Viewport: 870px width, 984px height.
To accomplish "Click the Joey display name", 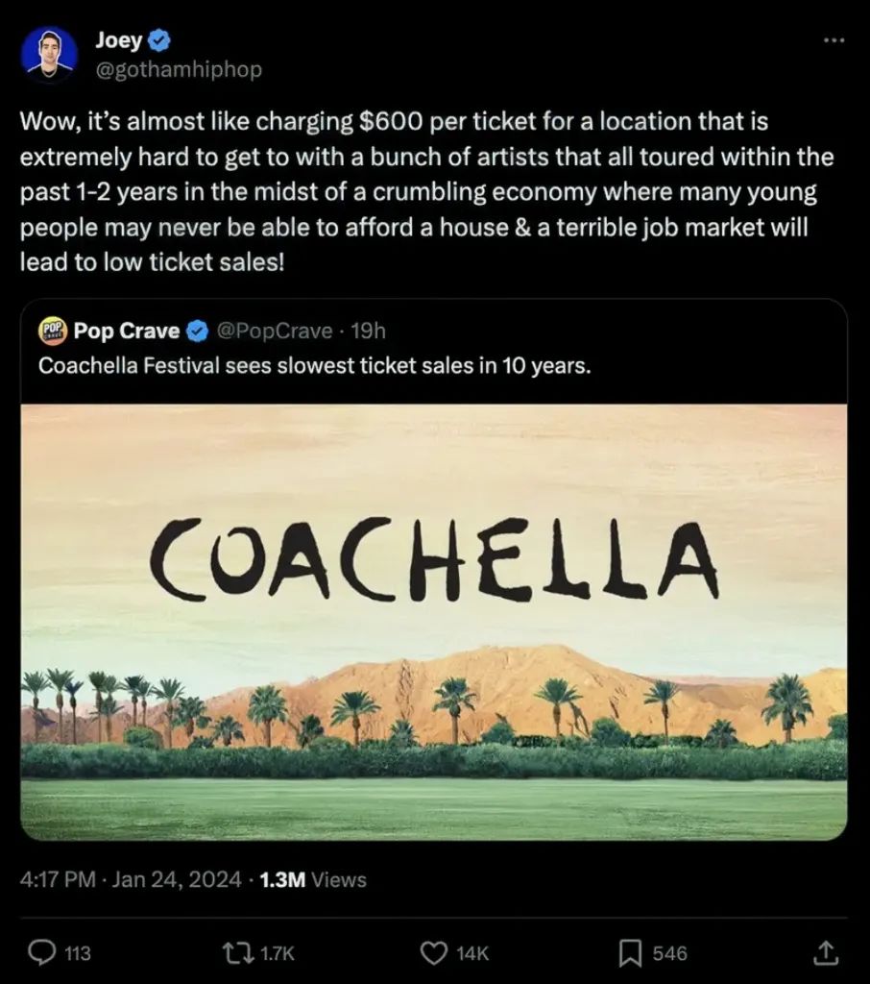I will pos(117,41).
